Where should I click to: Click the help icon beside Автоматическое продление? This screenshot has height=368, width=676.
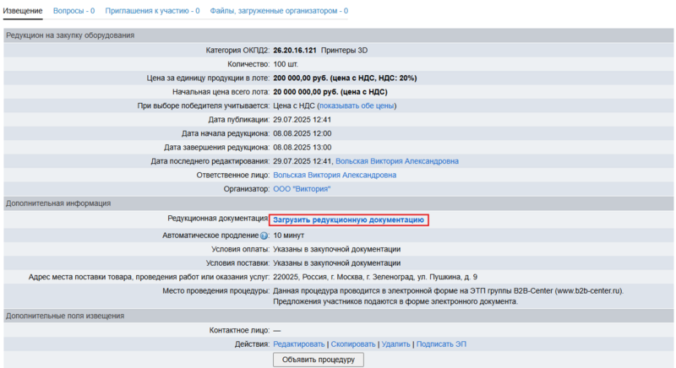pos(265,235)
